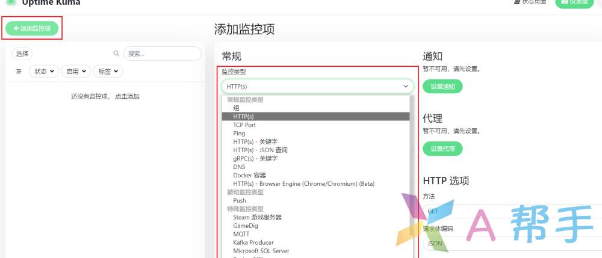
Task: Choose Push monitor type
Action: tap(315, 200)
